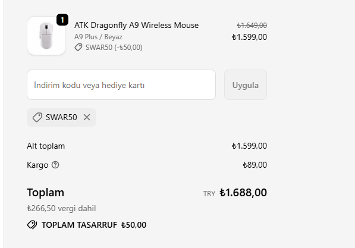
Task: Click the Kargo help question mark icon
Action: click(x=55, y=165)
